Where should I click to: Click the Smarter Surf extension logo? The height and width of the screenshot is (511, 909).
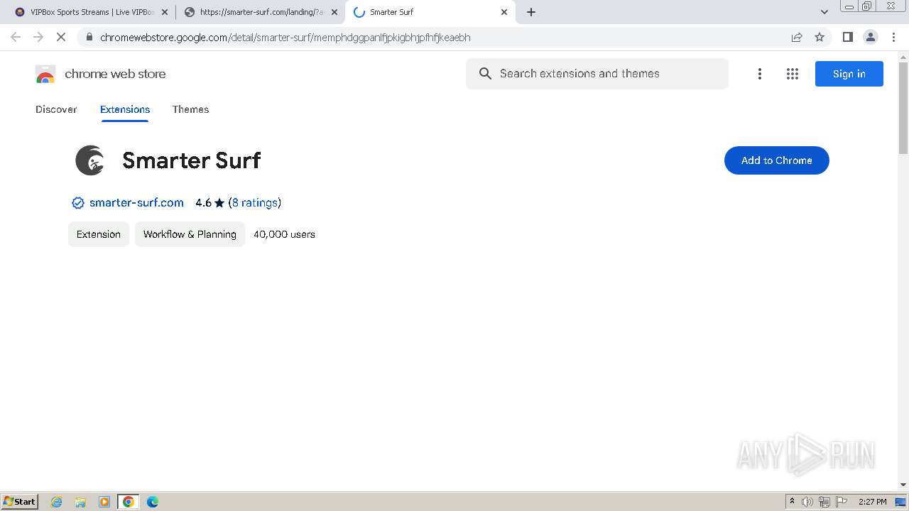(x=90, y=160)
